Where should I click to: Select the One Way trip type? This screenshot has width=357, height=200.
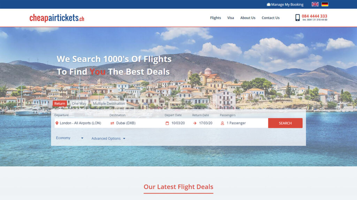[x=79, y=103]
